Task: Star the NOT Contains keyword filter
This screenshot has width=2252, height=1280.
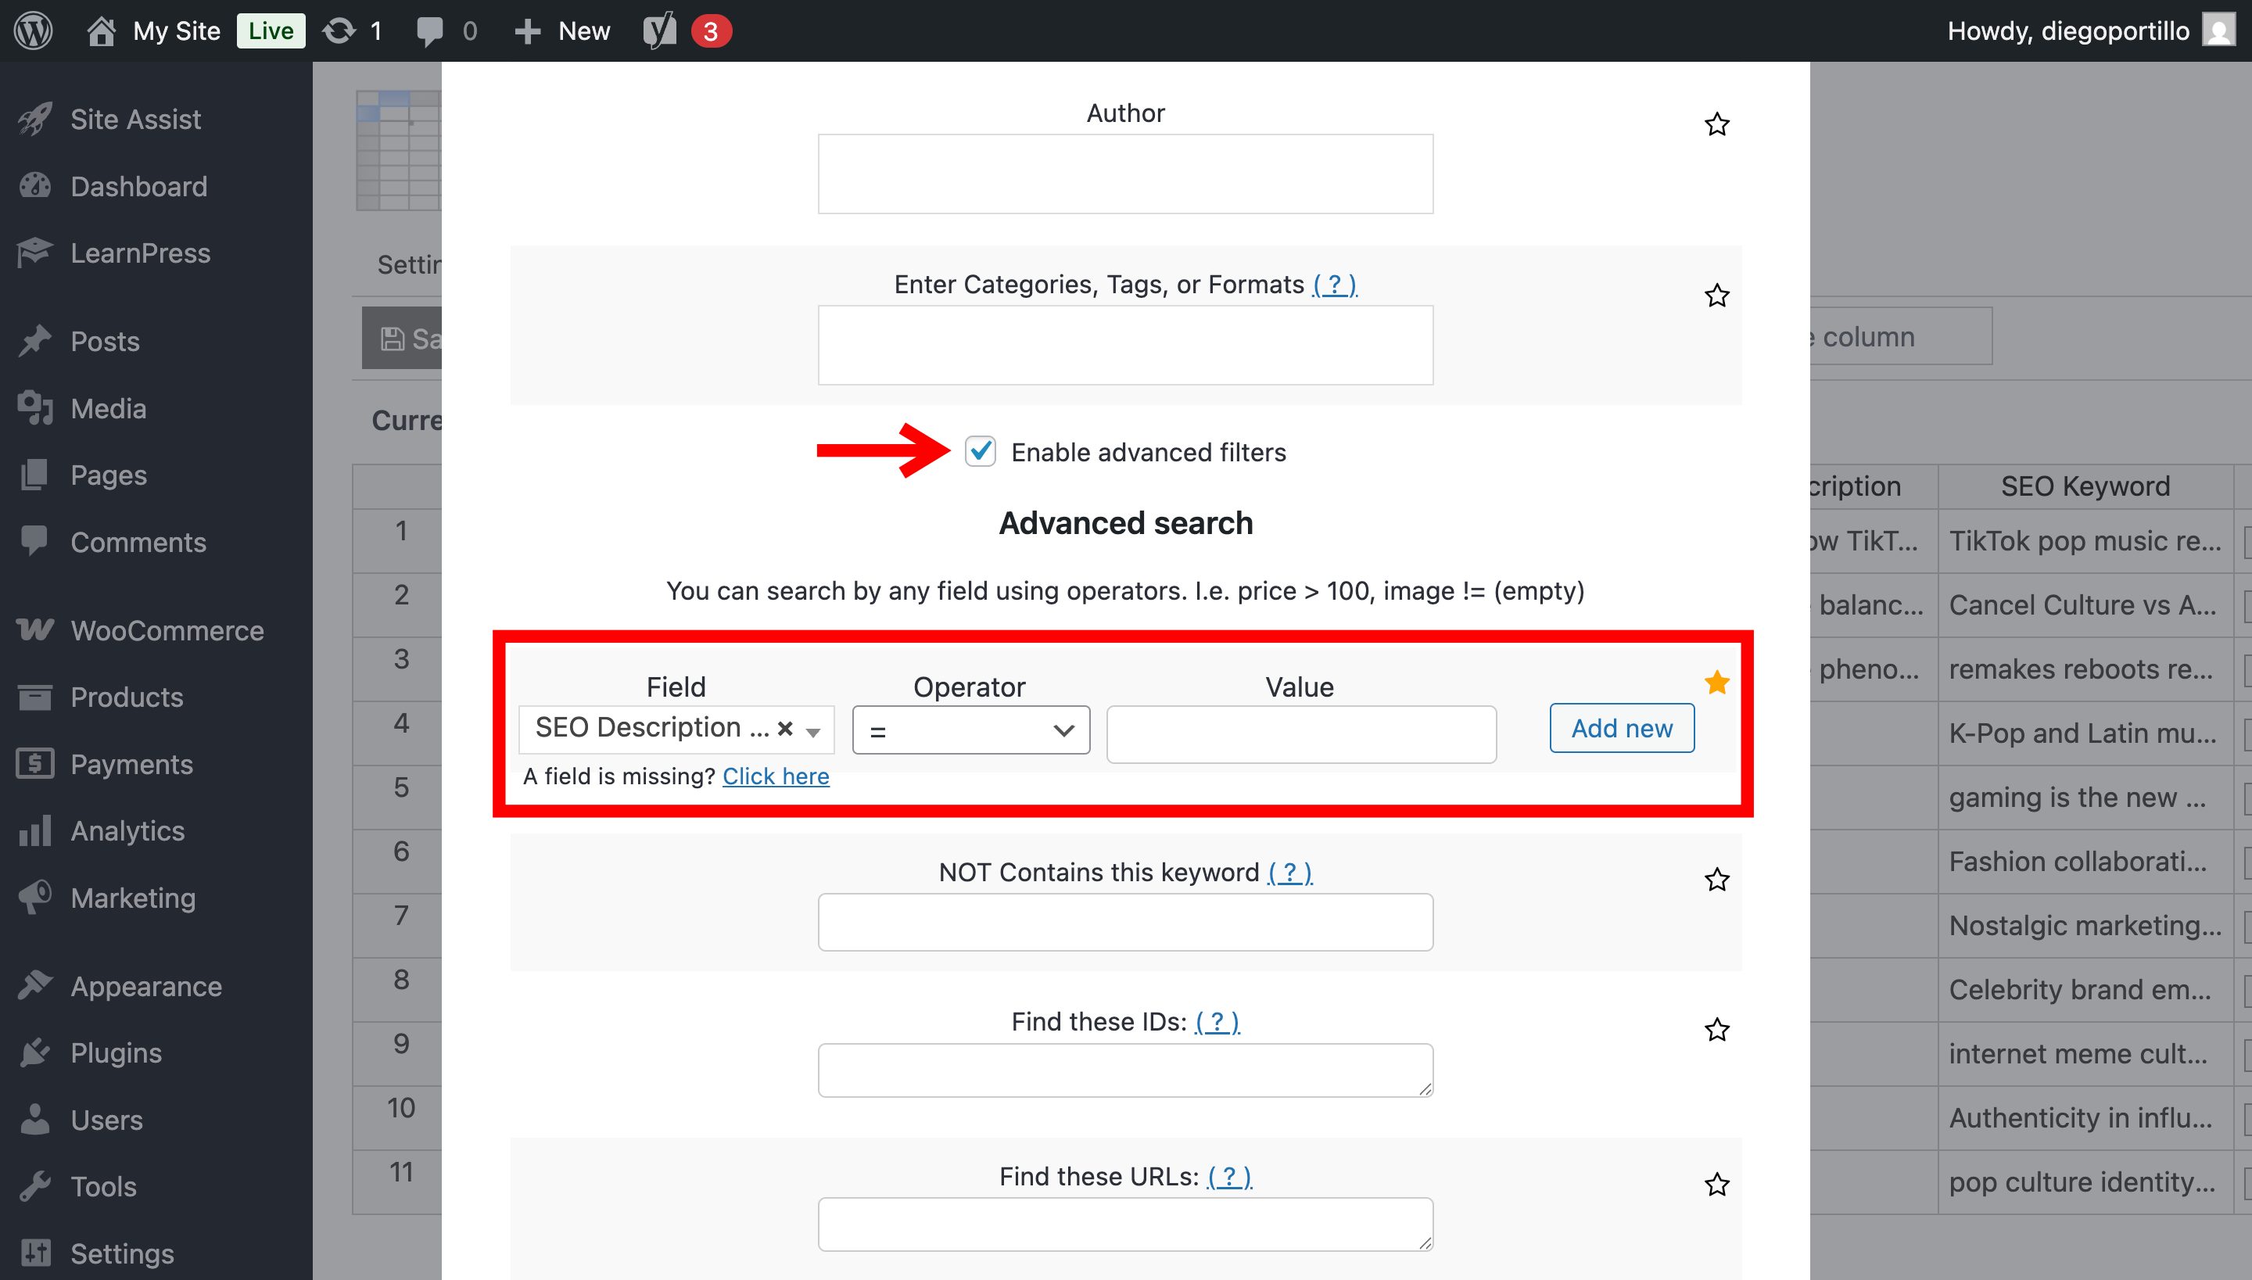Action: tap(1716, 880)
